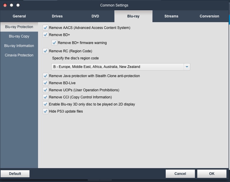Open the Streams tab
The image size is (230, 182).
pos(171,16)
